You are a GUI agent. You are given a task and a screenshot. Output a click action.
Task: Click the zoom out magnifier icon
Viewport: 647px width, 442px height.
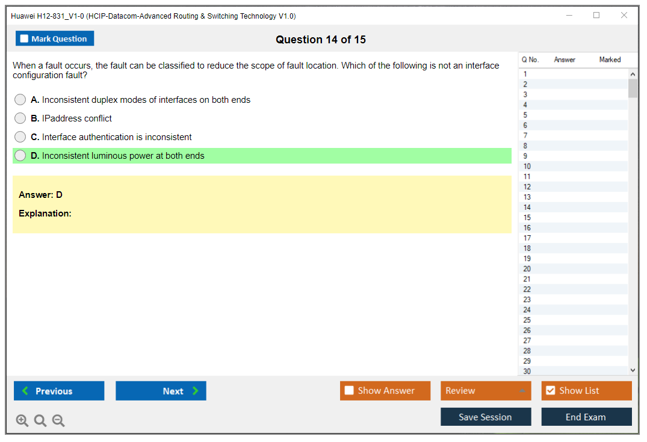pos(58,421)
